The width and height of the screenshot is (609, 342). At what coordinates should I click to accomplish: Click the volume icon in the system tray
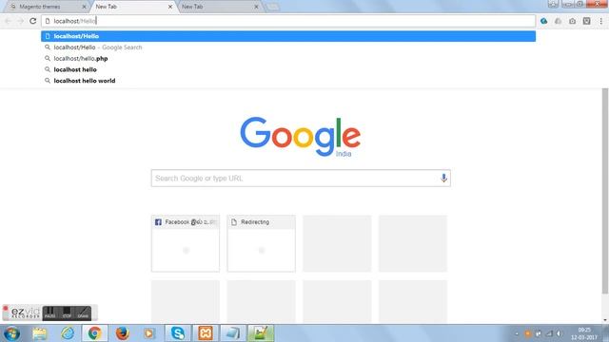[560, 333]
